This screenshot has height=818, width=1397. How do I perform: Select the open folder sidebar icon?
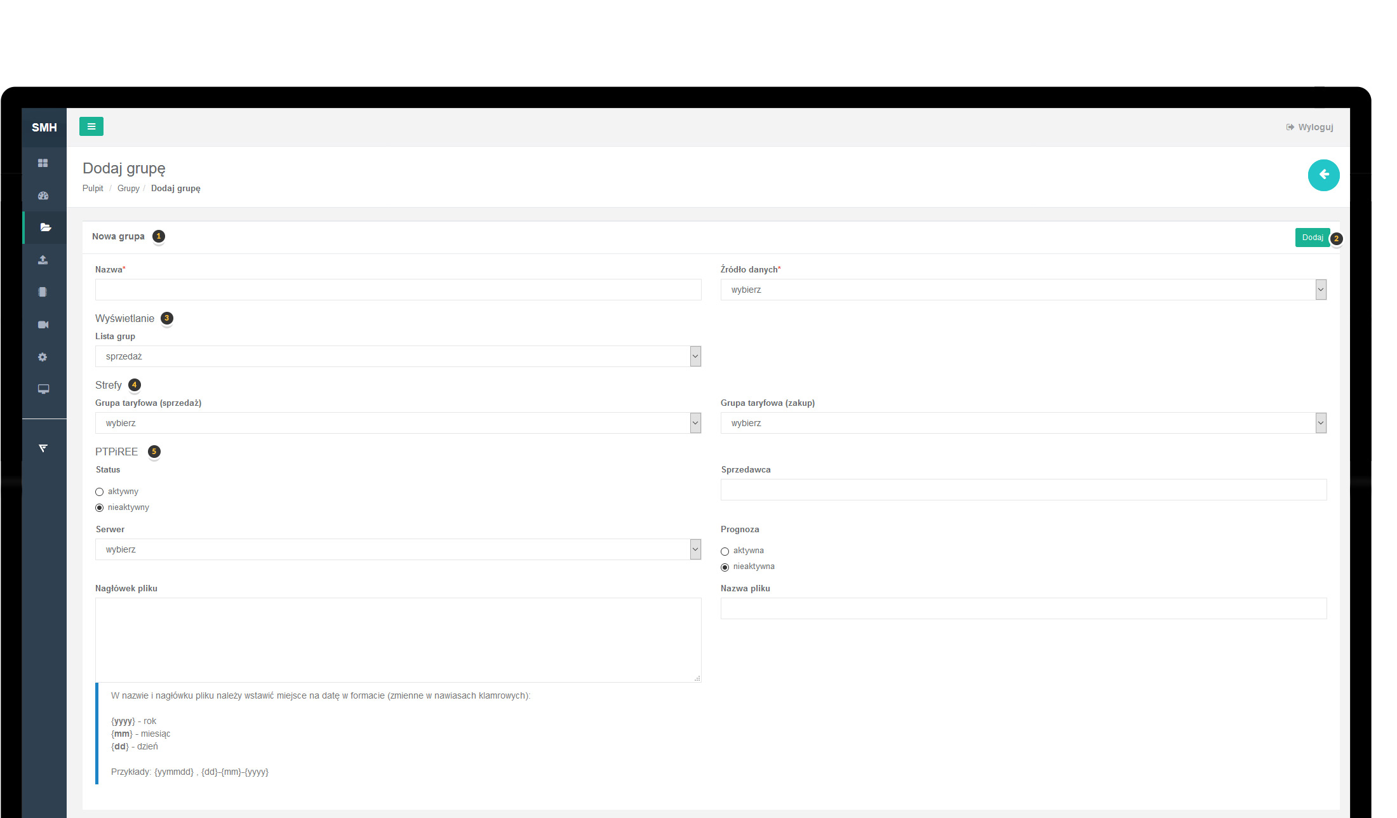coord(45,227)
